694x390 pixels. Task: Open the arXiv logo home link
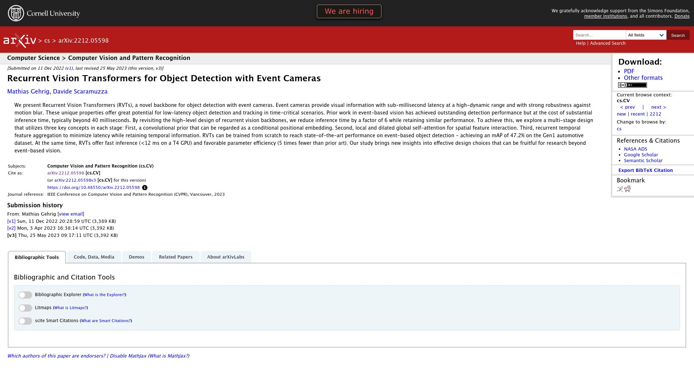[x=20, y=41]
